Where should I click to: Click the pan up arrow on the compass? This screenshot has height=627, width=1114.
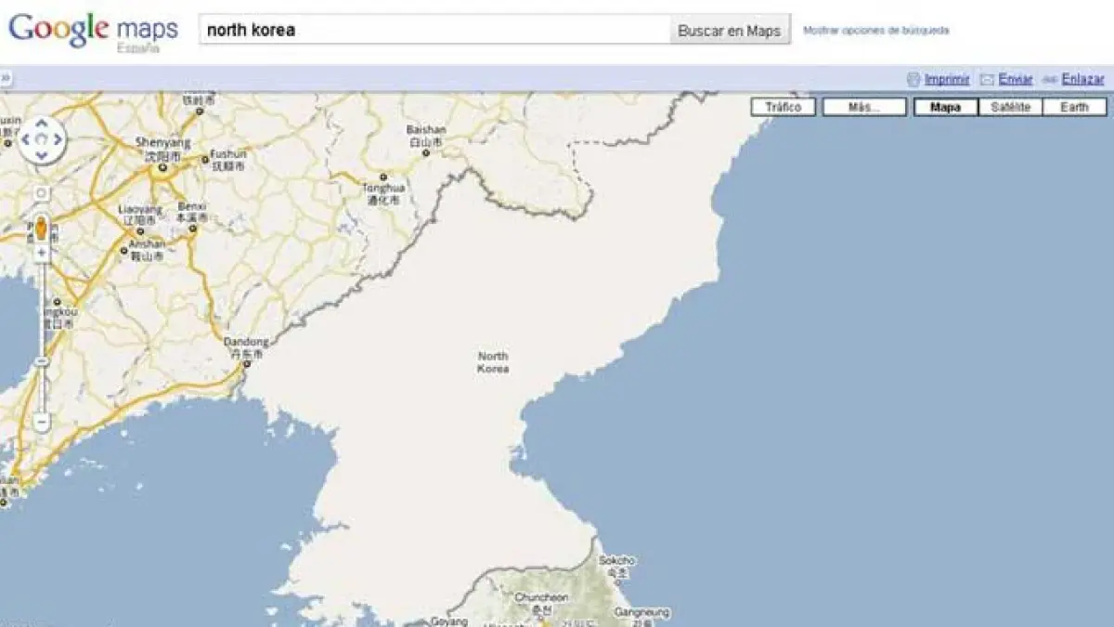point(42,125)
